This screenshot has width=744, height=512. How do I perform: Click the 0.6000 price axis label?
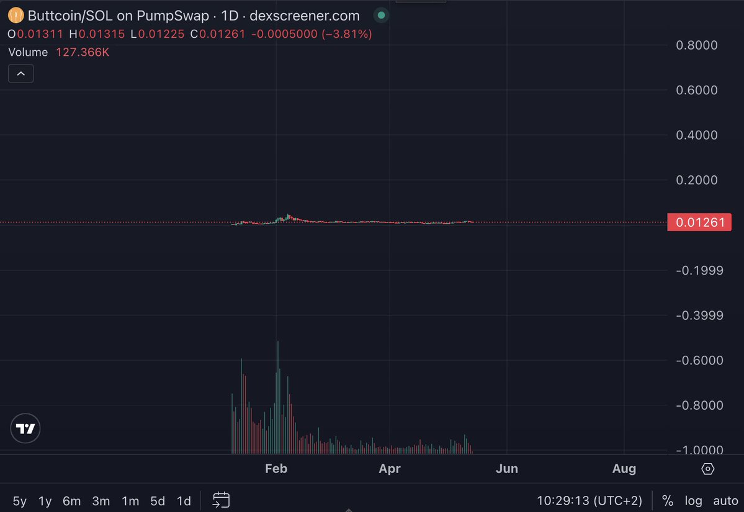point(697,90)
